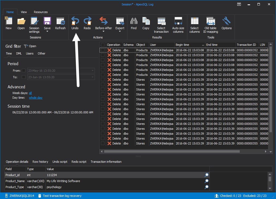Click magnifier icon for Product_Type value

206,187
